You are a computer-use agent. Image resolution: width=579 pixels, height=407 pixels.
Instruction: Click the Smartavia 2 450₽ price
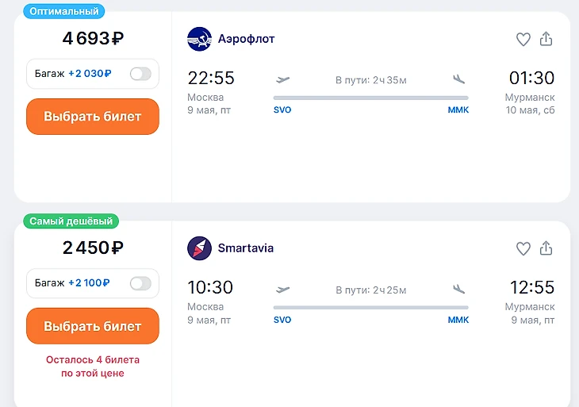(x=93, y=248)
